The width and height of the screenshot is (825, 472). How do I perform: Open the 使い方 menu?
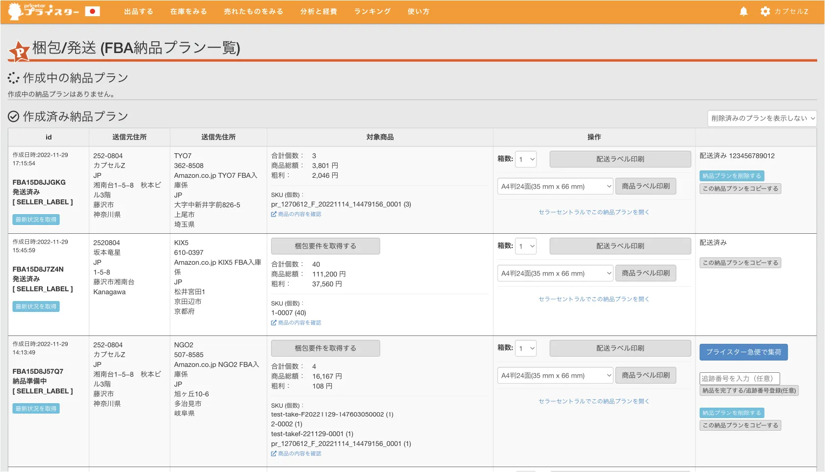tap(418, 11)
